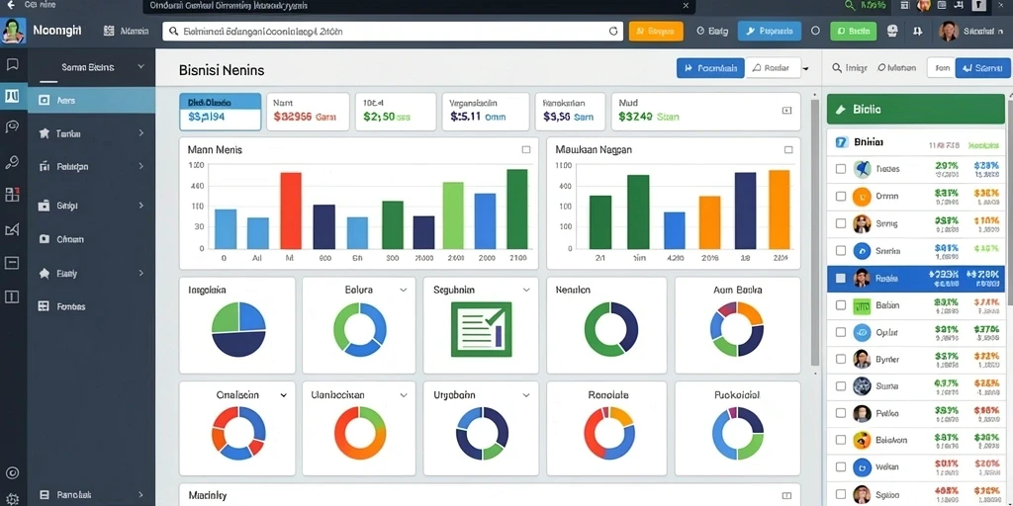Click the maximize square icon on Mann Nenis chart
The width and height of the screenshot is (1013, 506).
[526, 150]
